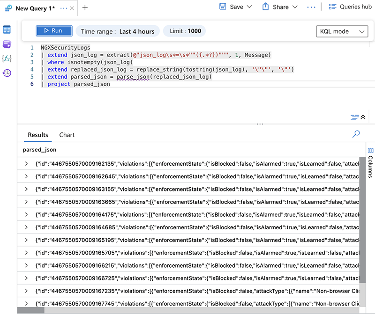Open the KQL mode dropdown
375x314 pixels.
342,31
